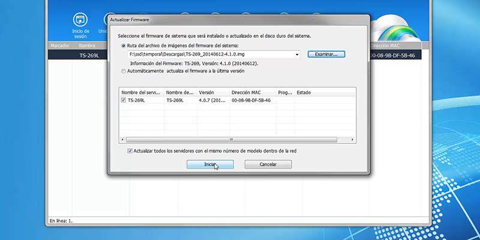Image resolution: width=480 pixels, height=240 pixels.
Task: Click Nombre column header in main window
Action: tap(87, 46)
